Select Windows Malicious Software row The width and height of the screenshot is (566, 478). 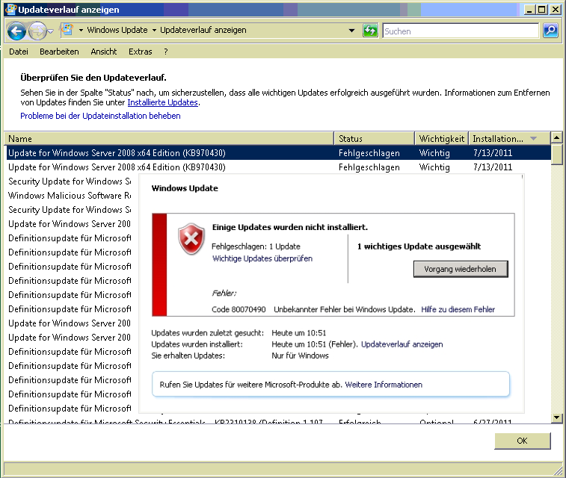(x=70, y=196)
